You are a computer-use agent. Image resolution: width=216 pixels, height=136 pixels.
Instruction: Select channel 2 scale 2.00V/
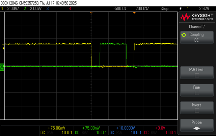tap(36, 9)
